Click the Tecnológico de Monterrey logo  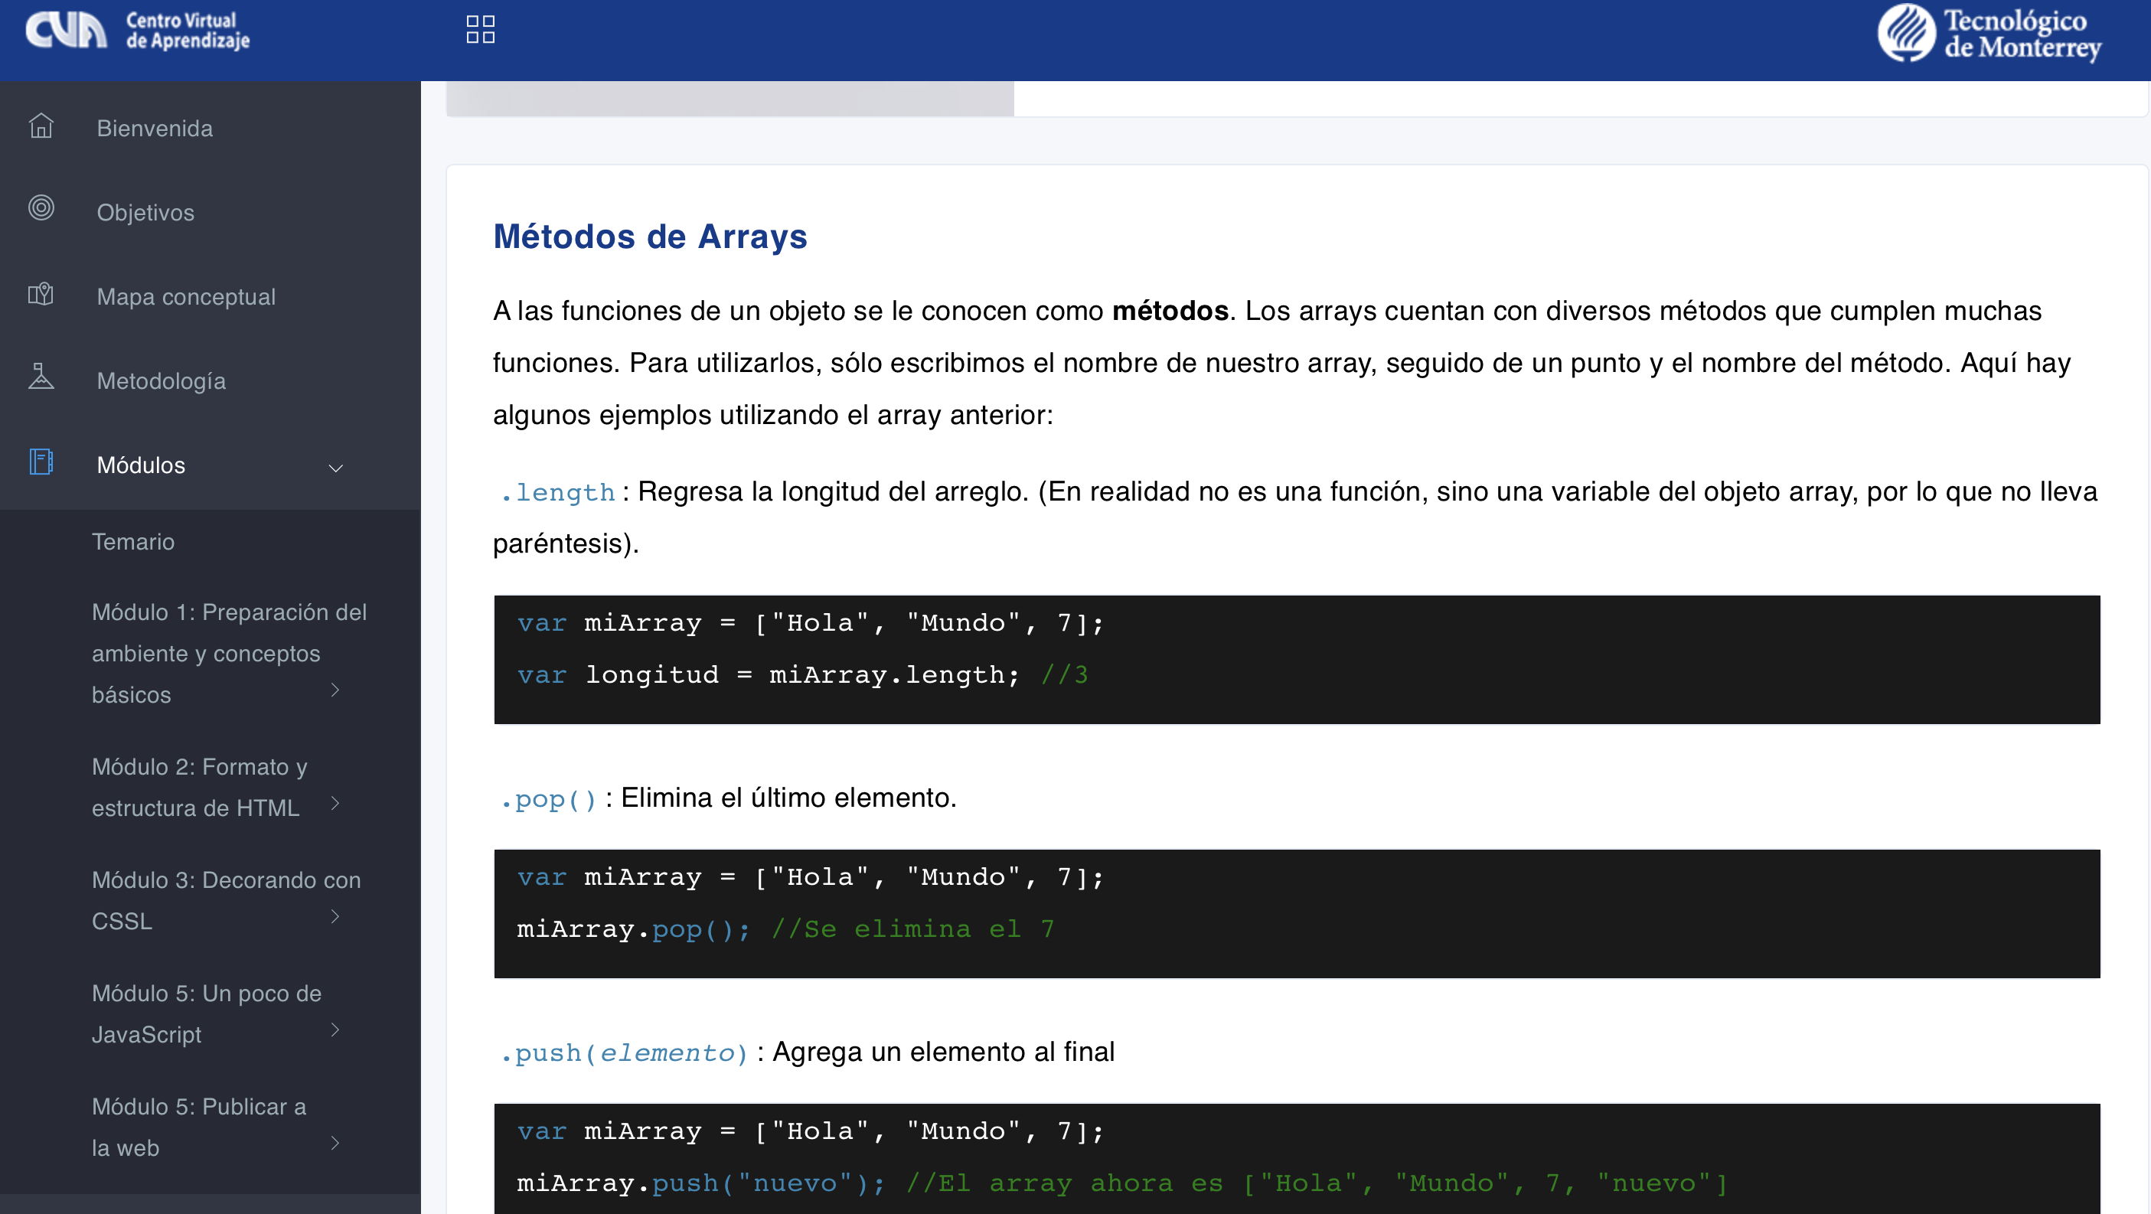1989,34
